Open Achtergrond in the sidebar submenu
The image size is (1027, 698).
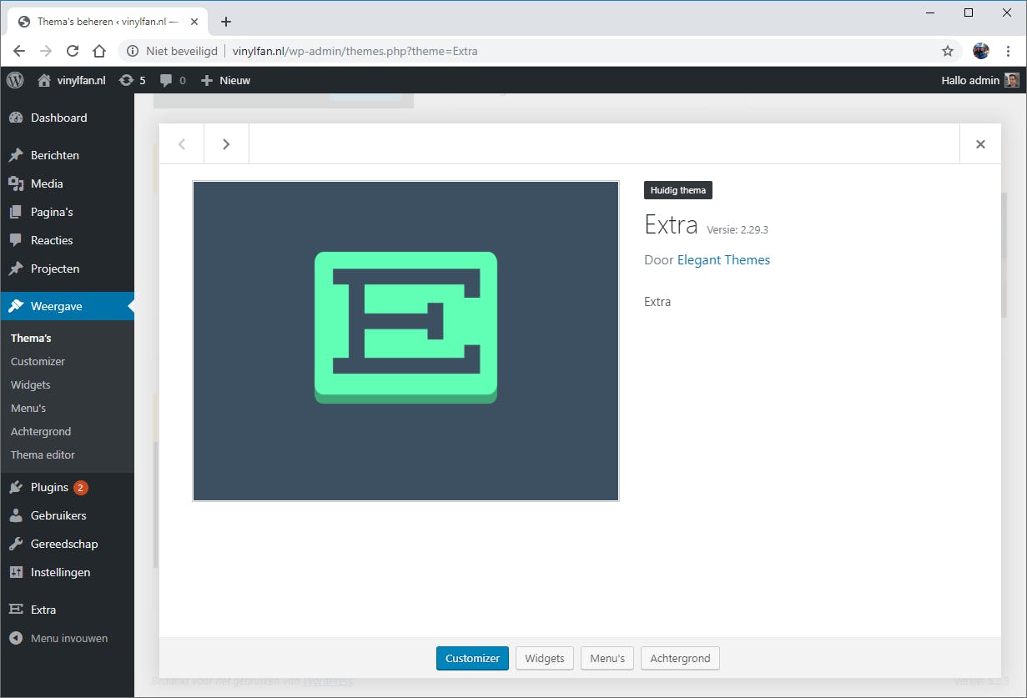[x=41, y=431]
